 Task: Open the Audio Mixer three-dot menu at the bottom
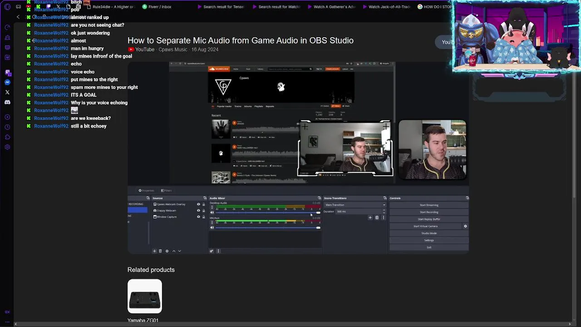[218, 251]
